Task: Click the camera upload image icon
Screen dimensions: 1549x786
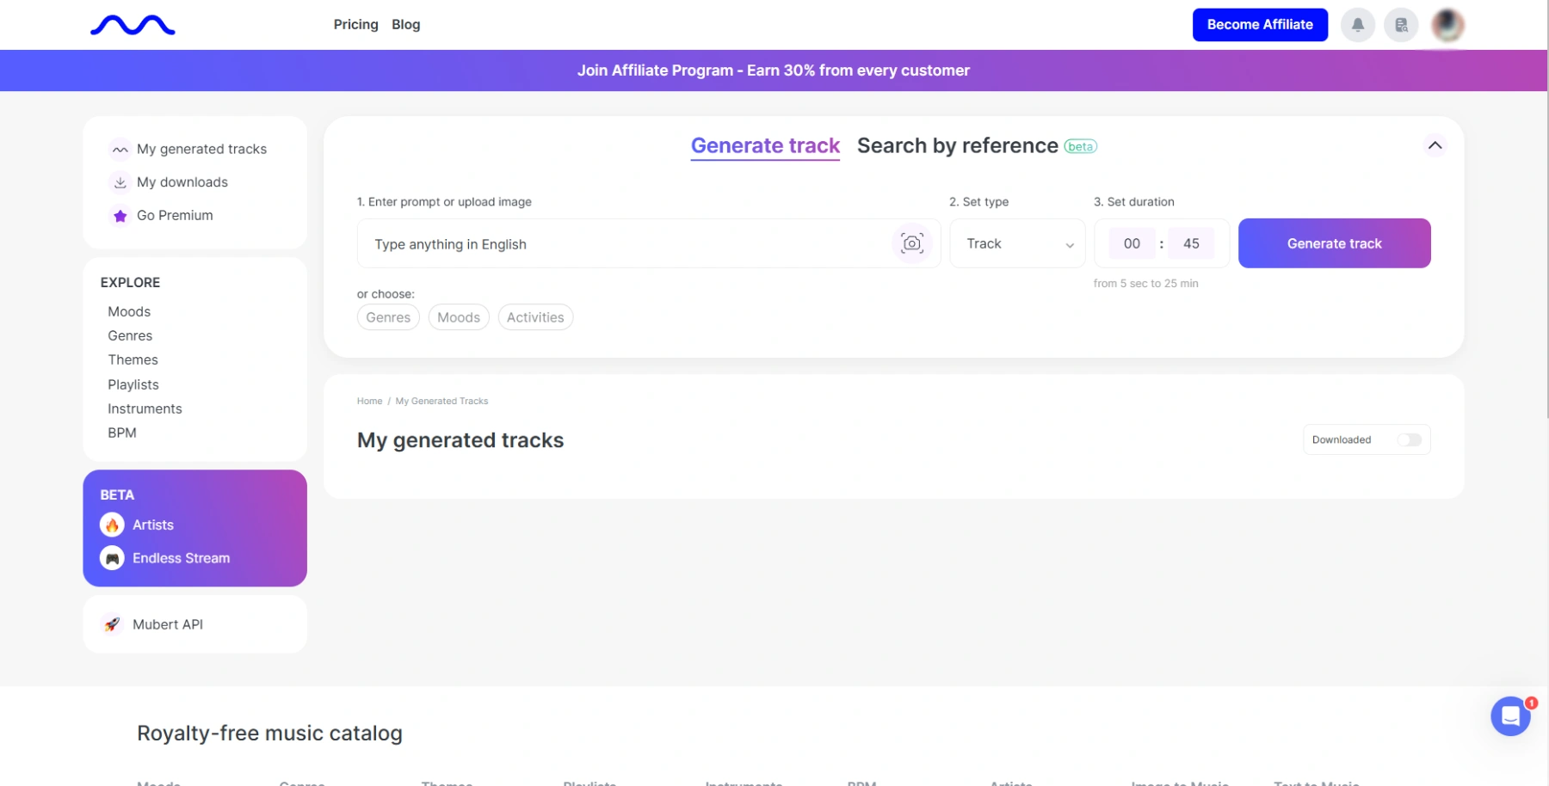Action: point(911,243)
